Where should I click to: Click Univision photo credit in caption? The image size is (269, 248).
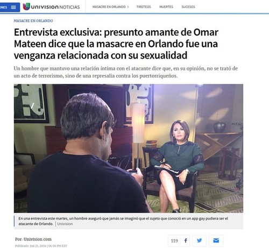[x=65, y=224]
